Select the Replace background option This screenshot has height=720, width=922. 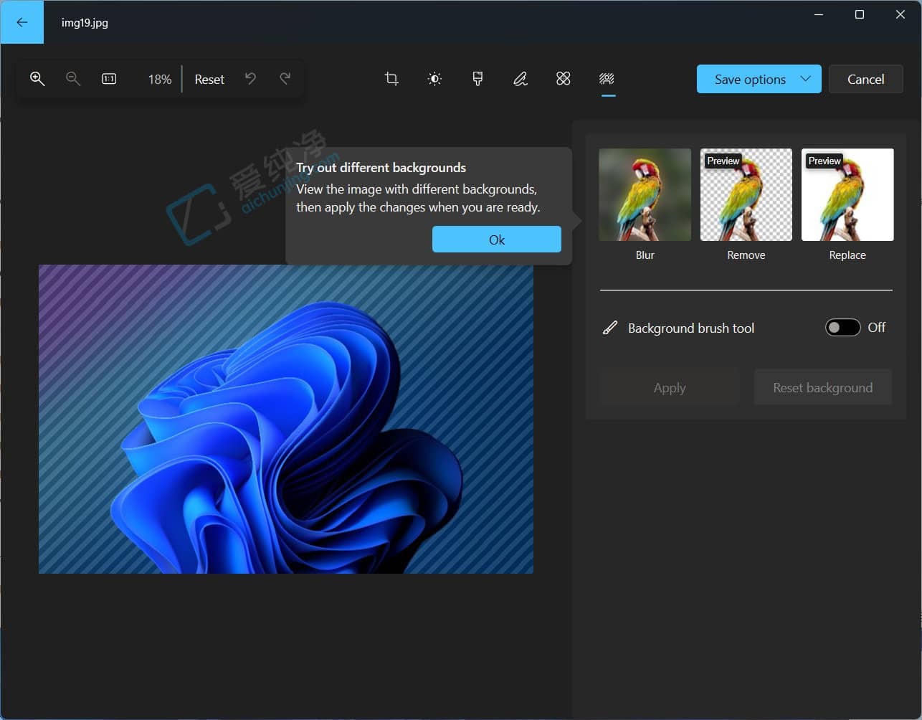click(x=847, y=194)
